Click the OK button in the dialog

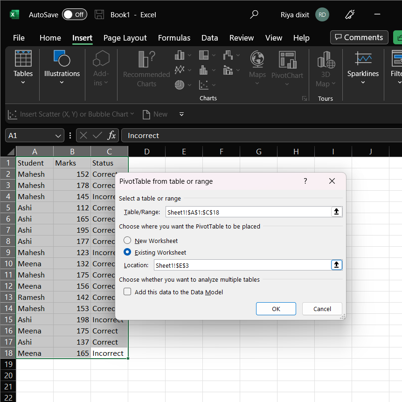point(276,308)
